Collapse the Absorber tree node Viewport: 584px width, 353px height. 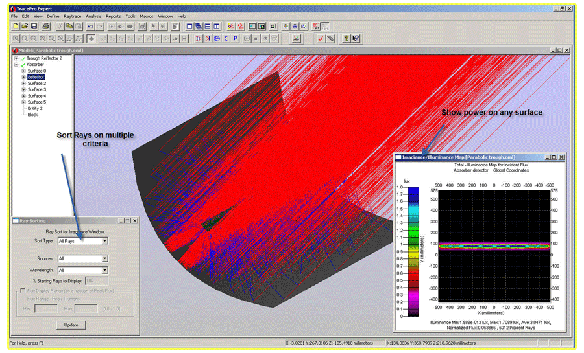pos(16,65)
